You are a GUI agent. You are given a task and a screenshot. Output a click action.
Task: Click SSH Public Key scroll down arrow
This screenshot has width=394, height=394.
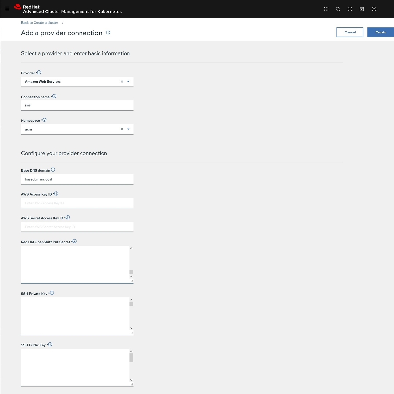coord(131,380)
